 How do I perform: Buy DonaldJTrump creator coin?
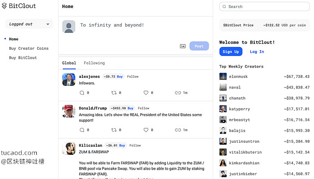(131, 108)
